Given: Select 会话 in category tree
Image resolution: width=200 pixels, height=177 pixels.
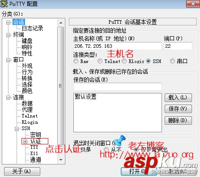Looking at the screenshot, I should [18, 22].
